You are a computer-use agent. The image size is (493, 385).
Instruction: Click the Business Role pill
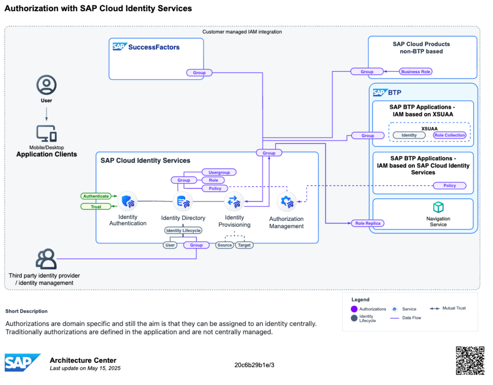[x=415, y=72]
